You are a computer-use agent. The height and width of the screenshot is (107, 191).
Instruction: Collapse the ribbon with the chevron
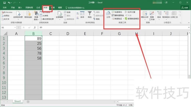click(189, 23)
